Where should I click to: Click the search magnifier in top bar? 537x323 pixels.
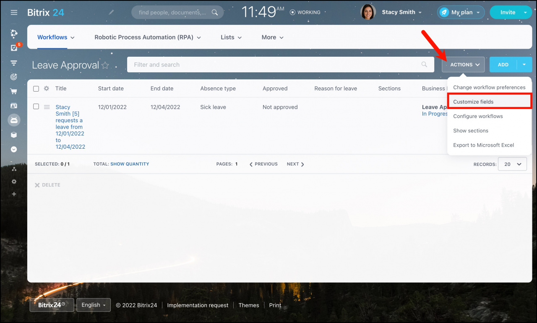pos(215,13)
